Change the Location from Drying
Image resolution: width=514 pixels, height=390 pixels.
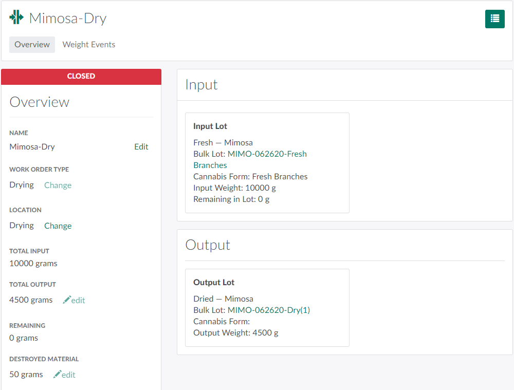point(58,226)
